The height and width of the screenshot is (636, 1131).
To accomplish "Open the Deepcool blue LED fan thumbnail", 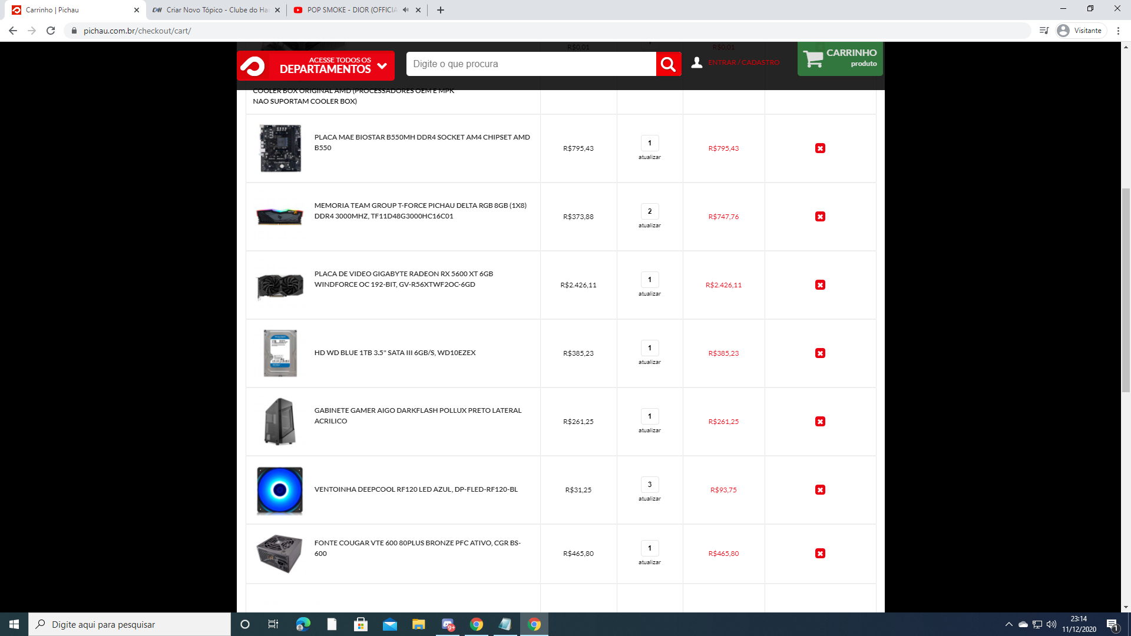I will coord(280,490).
